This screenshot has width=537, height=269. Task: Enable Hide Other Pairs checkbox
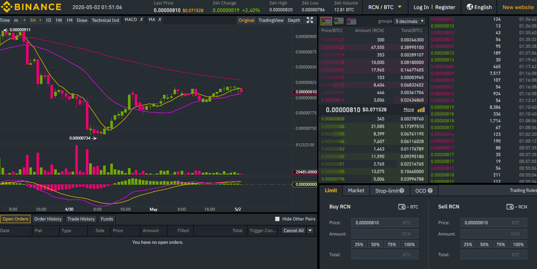click(x=277, y=219)
